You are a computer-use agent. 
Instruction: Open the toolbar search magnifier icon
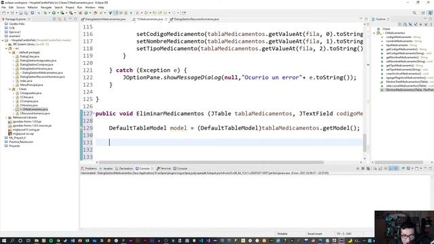pos(414,13)
